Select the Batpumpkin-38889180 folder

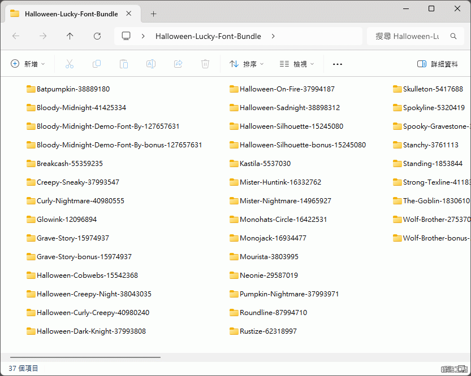click(72, 89)
